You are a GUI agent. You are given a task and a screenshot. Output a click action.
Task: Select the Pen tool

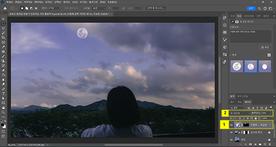click(x=3, y=89)
